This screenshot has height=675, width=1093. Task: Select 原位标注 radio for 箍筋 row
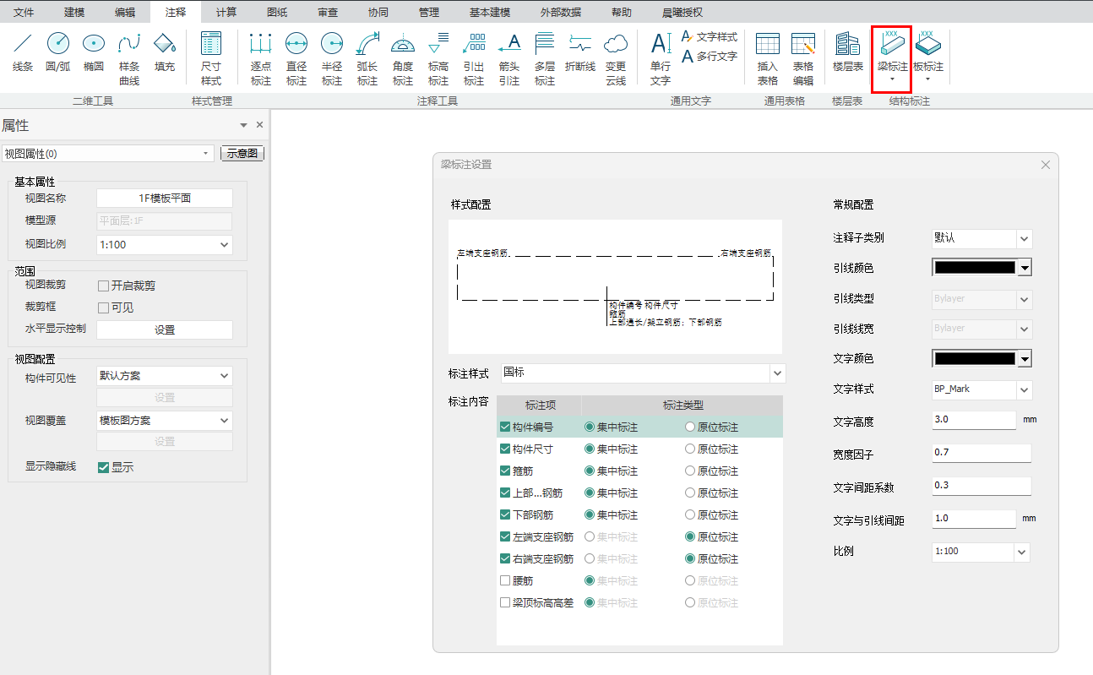click(x=690, y=471)
